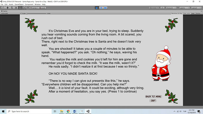Open the Help menu
This screenshot has height=114, width=203.
point(44,4)
